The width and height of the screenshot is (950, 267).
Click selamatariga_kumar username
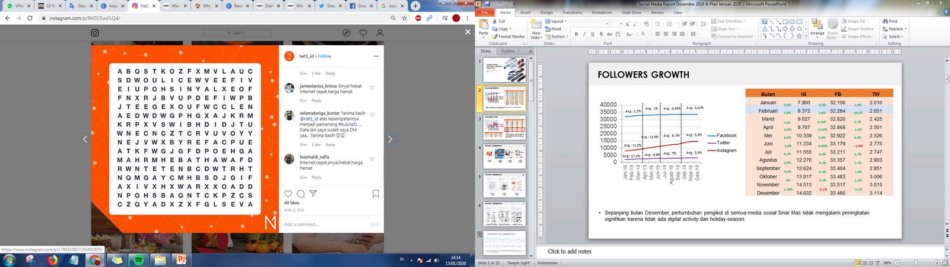(x=319, y=114)
